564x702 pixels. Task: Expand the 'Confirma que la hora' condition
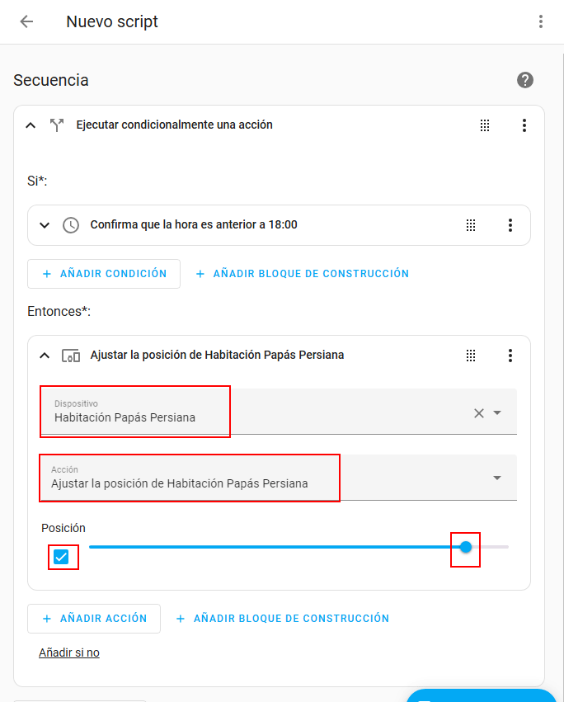click(45, 225)
